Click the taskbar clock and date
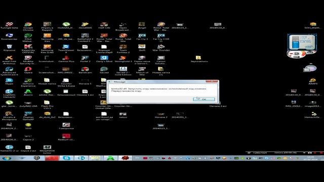This screenshot has width=324, height=182. tap(311, 158)
